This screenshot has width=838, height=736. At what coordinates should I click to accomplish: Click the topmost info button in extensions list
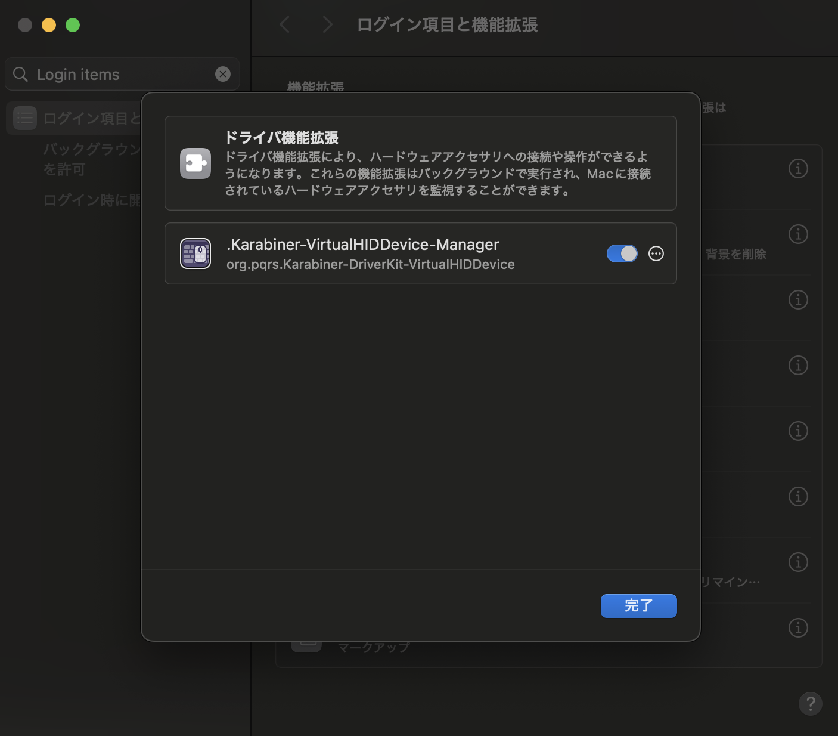pos(798,168)
